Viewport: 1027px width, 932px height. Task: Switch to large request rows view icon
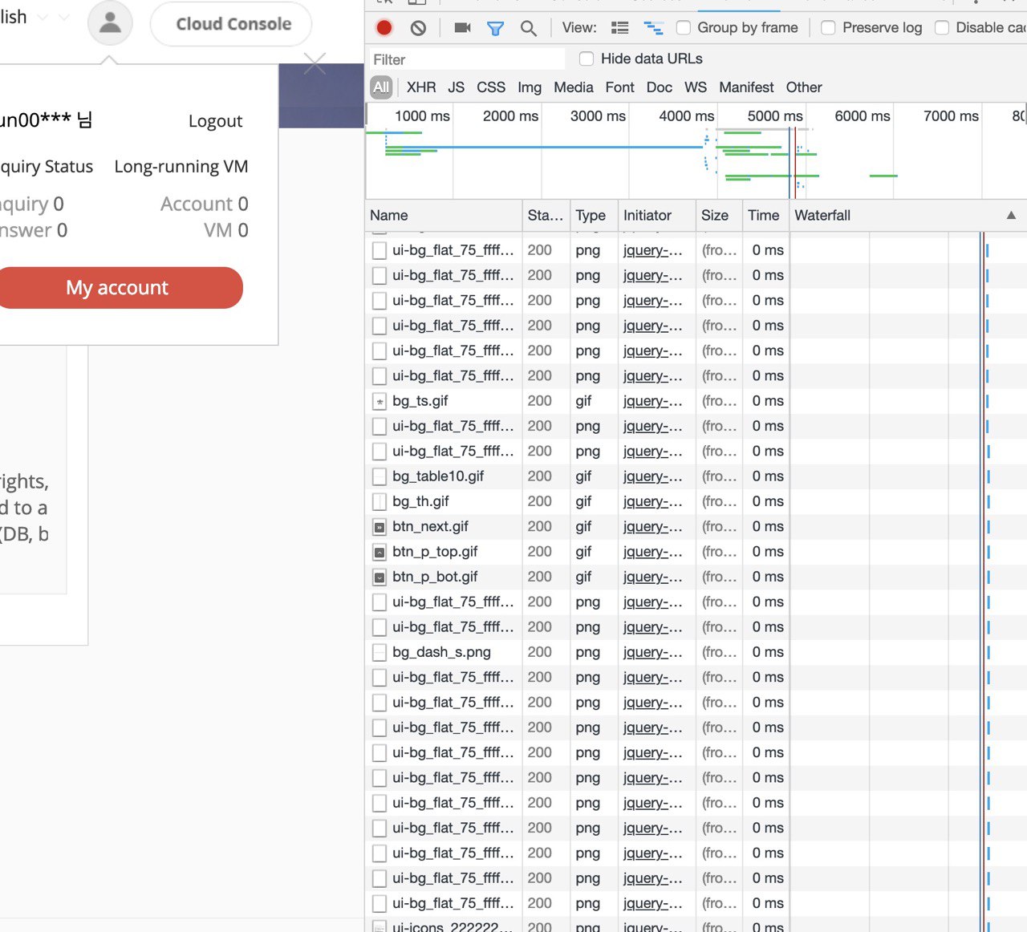coord(619,28)
